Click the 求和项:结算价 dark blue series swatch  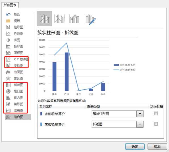point(41,114)
